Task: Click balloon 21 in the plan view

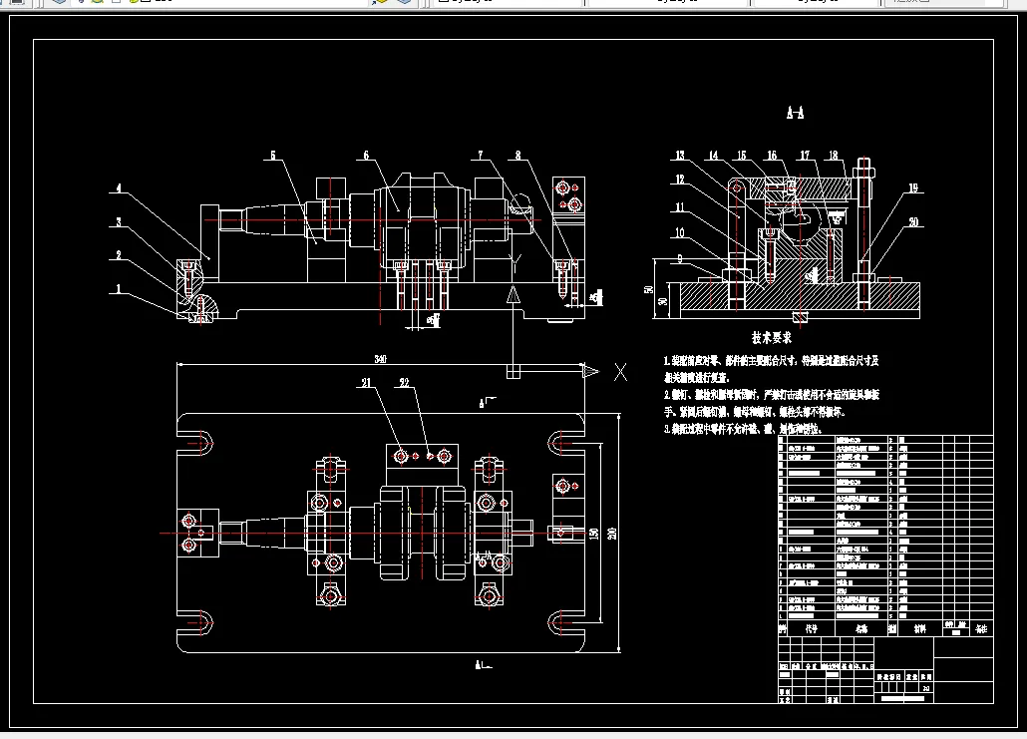Action: (366, 383)
